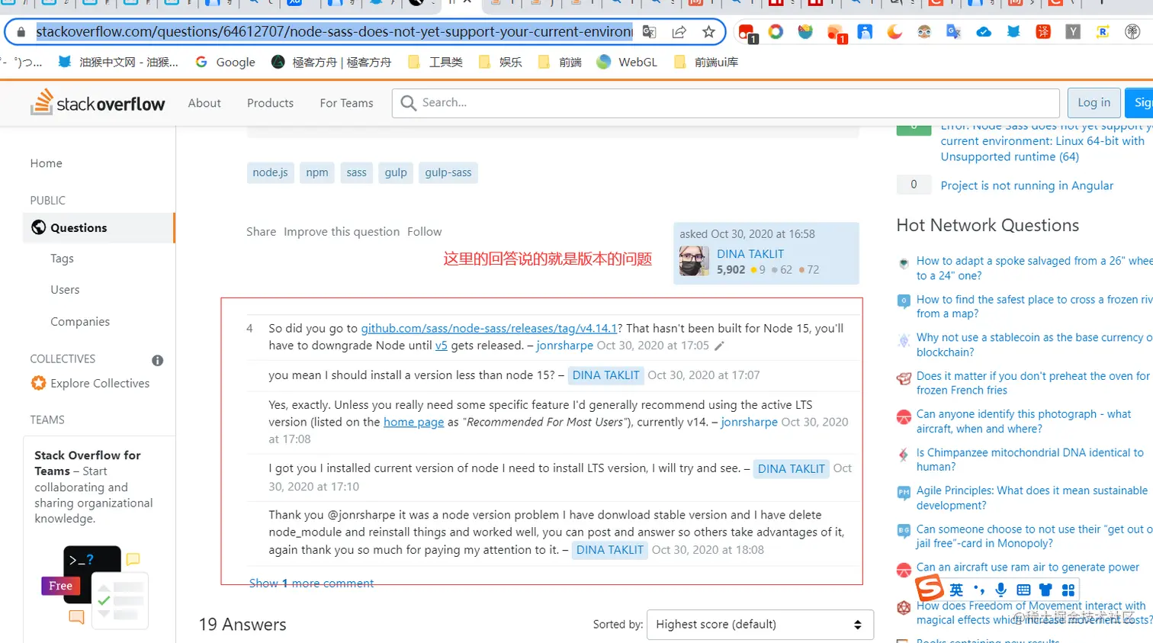
Task: Open the Tampermonkey-style monkey face extension
Action: point(924,32)
